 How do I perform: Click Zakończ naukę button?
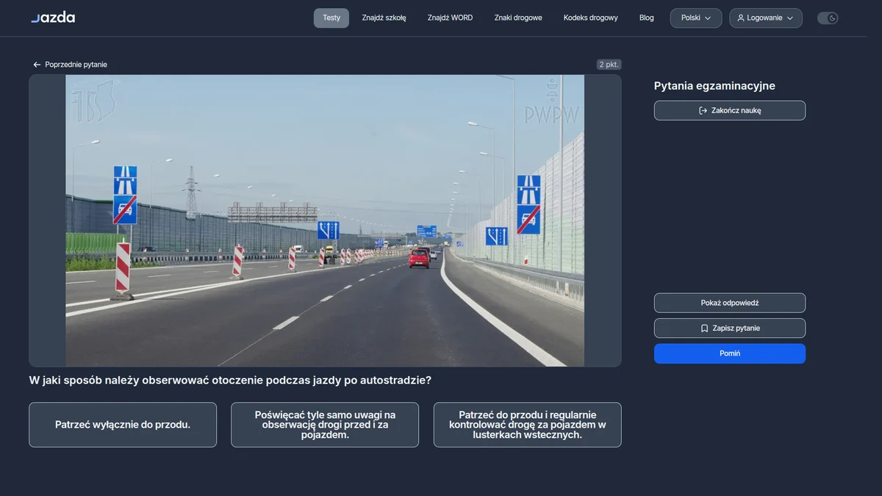click(730, 110)
